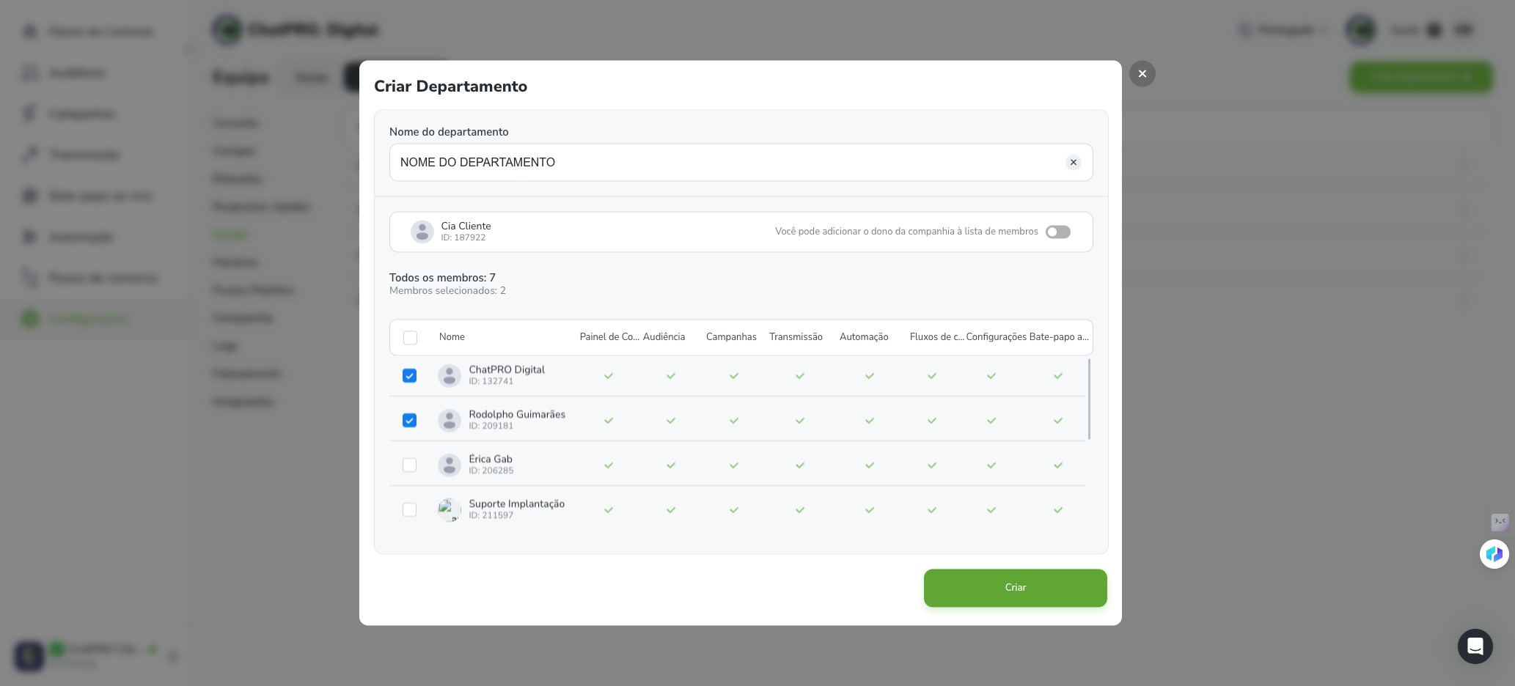Click Transmissão checkmark in Rodolpho Guimarães row
The width and height of the screenshot is (1515, 686).
click(x=800, y=421)
